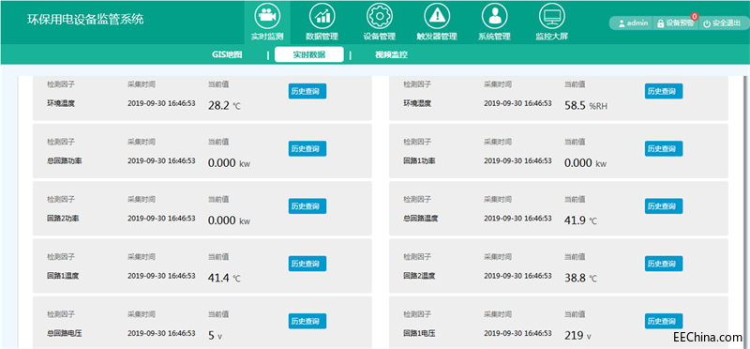Screen dimensions: 750x349
Task: Click 历史查询 for 回路2温度
Action: pos(664,264)
